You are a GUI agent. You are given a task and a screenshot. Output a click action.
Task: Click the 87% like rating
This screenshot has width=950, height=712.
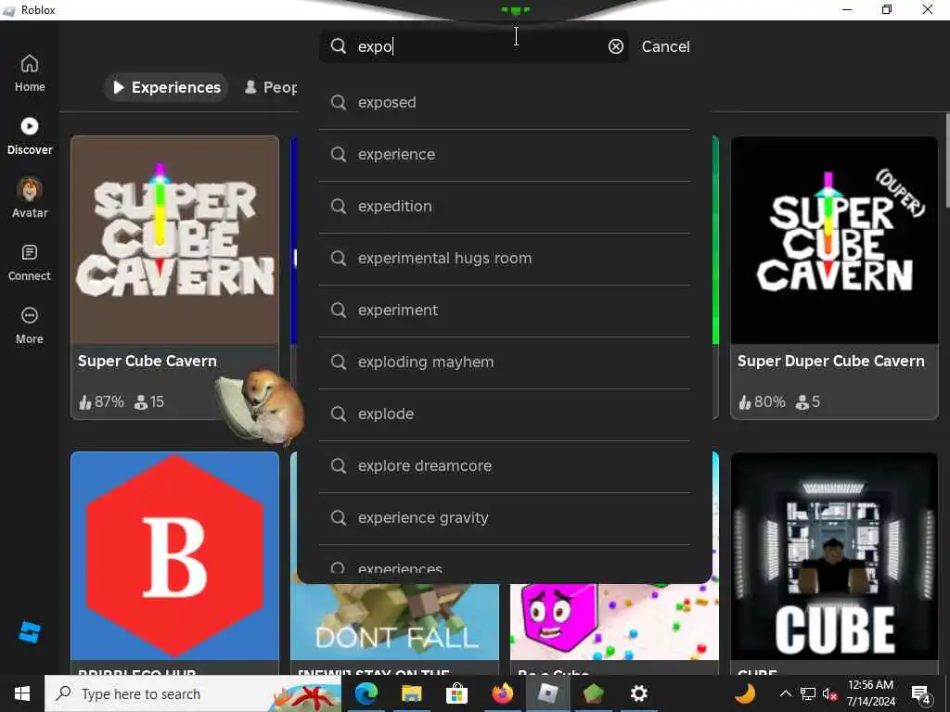[101, 402]
